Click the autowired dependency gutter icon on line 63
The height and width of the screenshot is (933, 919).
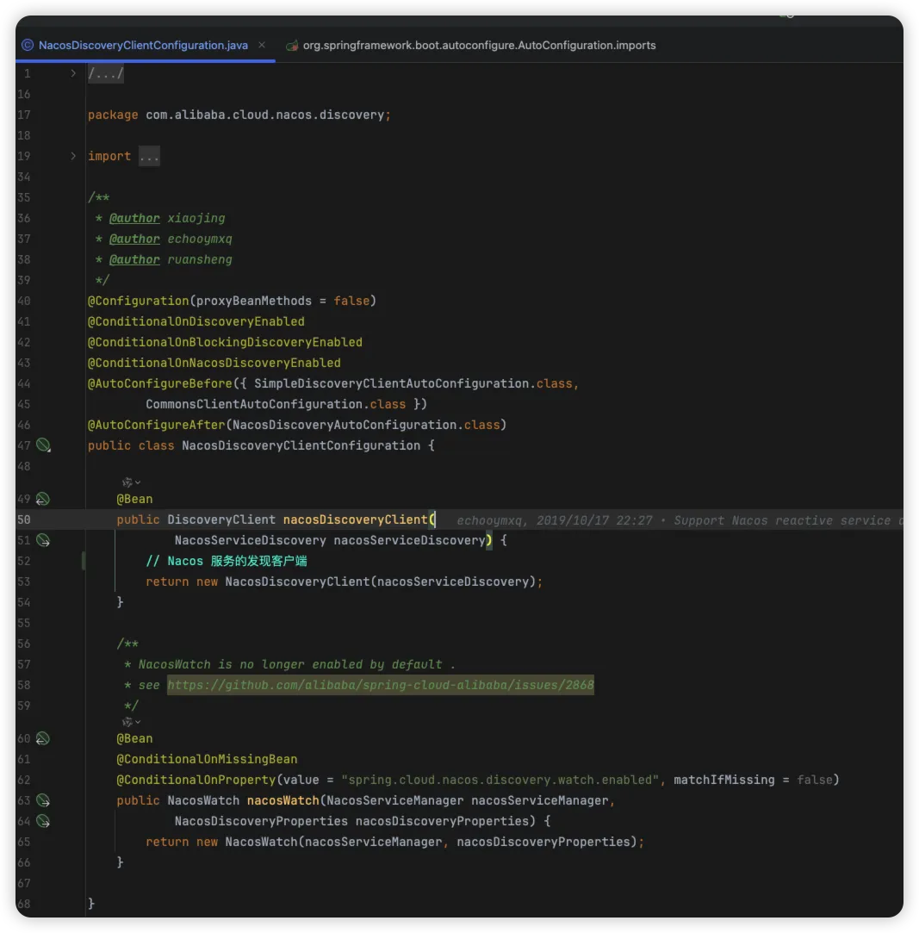[x=43, y=800]
